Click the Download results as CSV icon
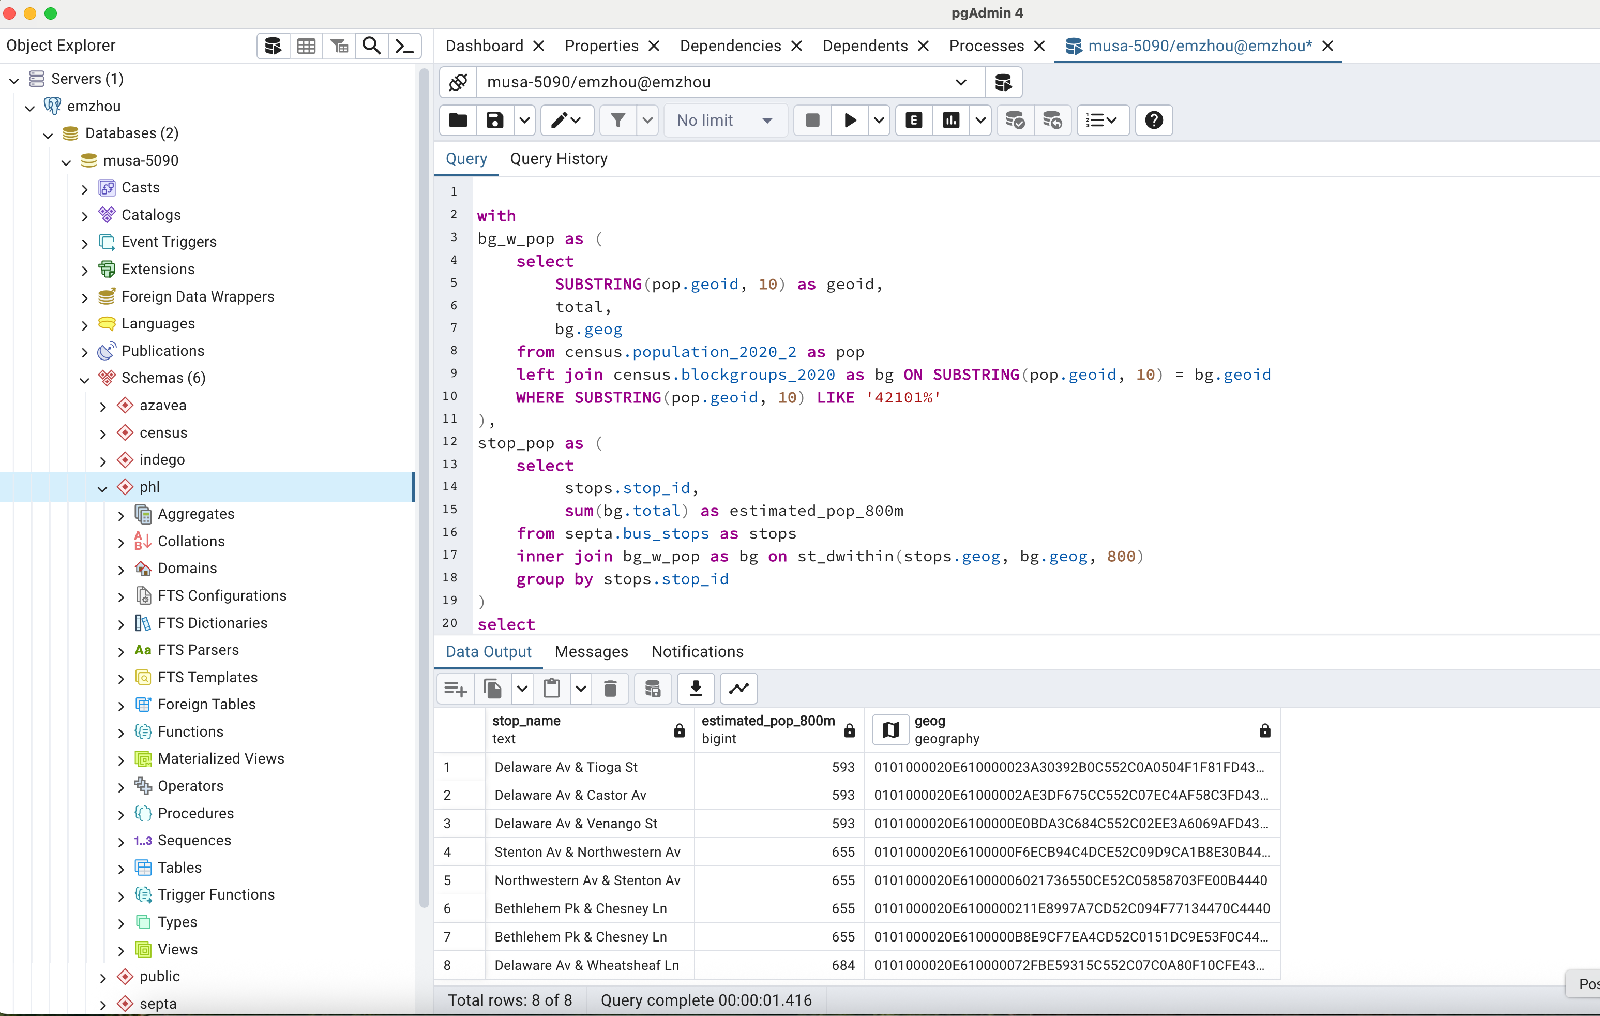The width and height of the screenshot is (1600, 1016). tap(696, 688)
